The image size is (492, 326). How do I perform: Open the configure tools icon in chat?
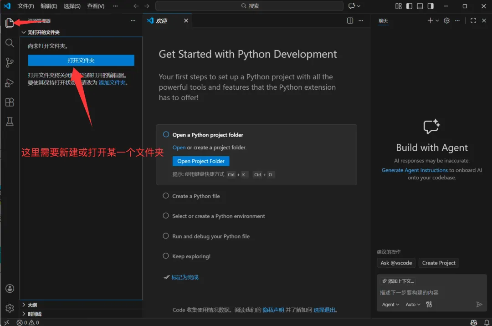click(x=429, y=304)
